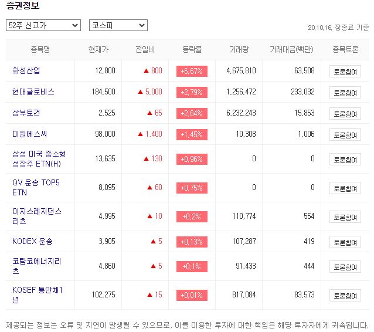Click the price 2,525

point(107,113)
